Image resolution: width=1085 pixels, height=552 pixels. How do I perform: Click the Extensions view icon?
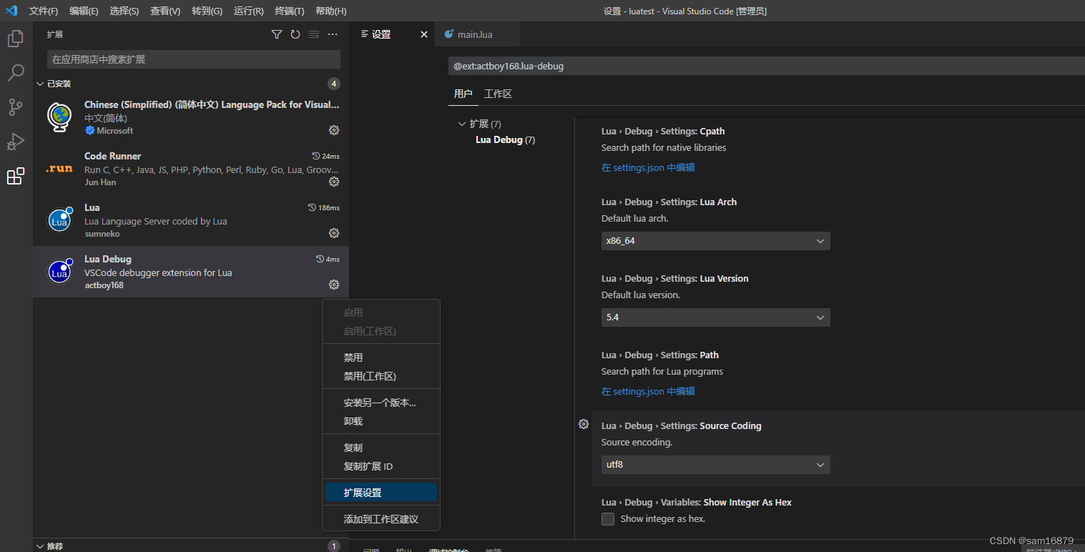coord(16,176)
